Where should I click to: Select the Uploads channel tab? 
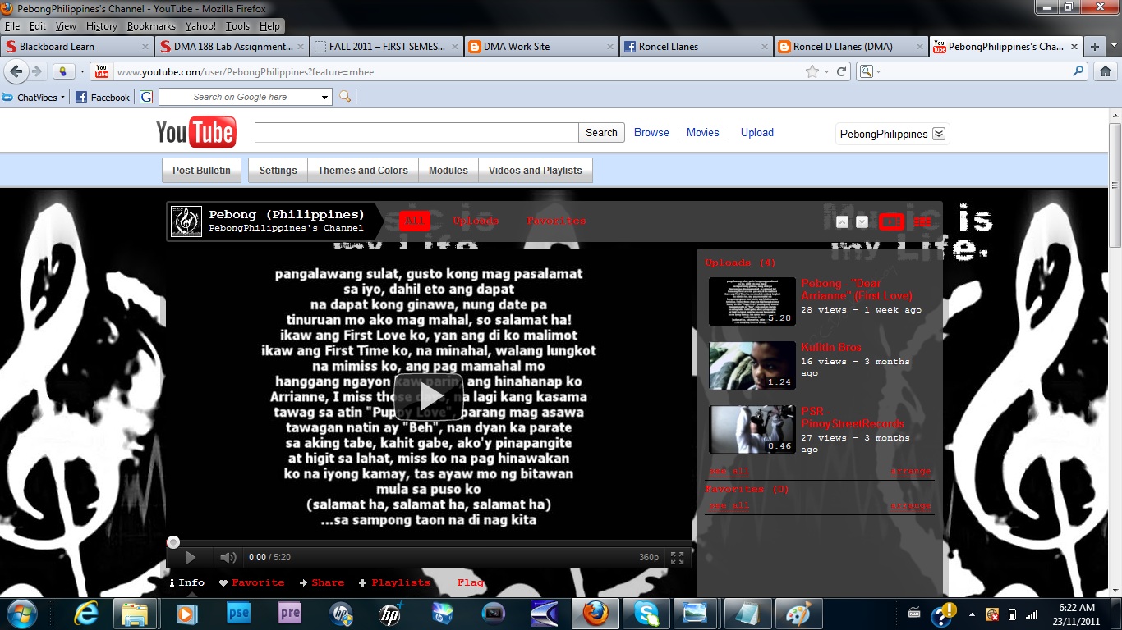476,221
